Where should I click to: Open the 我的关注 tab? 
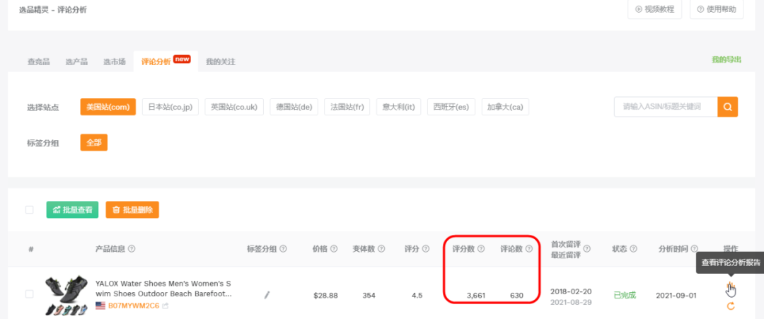click(x=221, y=62)
